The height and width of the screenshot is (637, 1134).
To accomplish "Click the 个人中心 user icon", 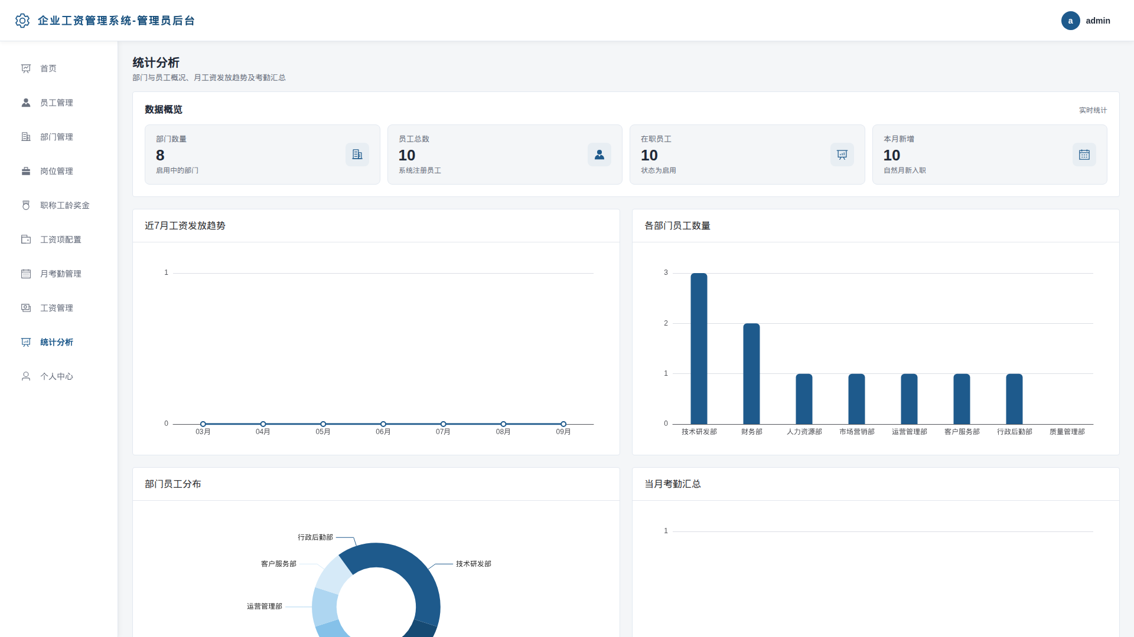I will coord(26,376).
